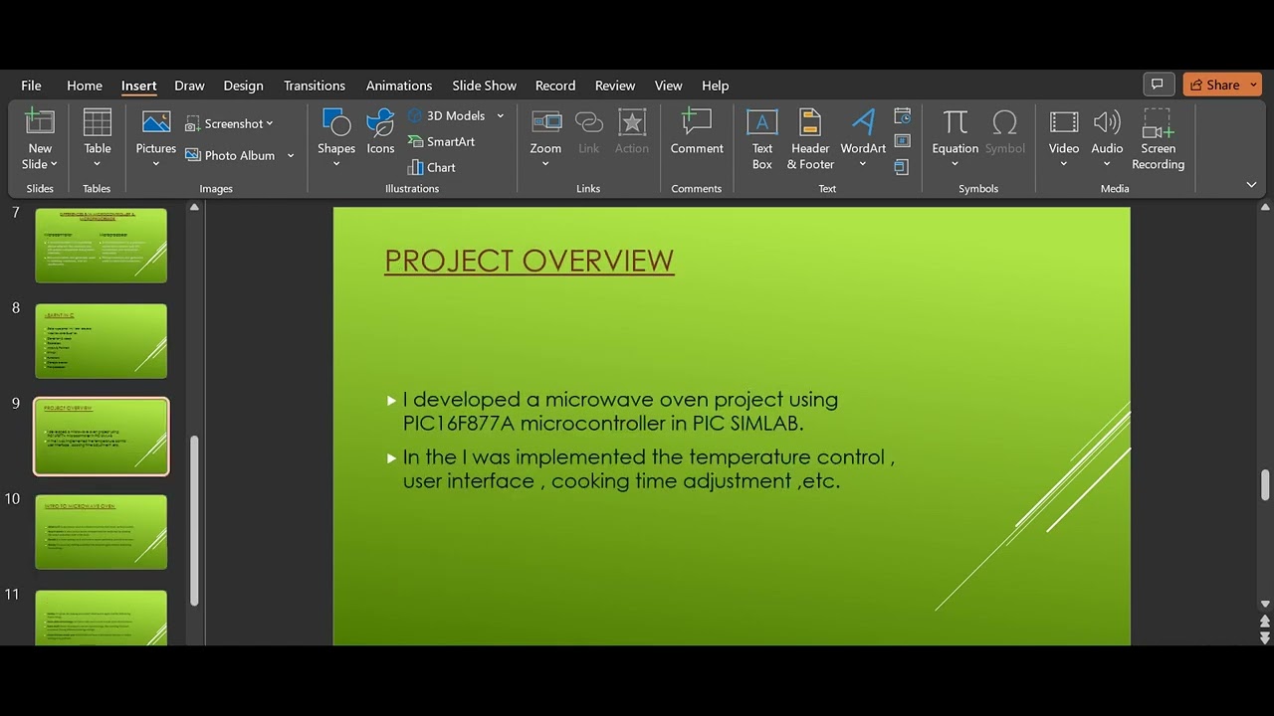1274x716 pixels.
Task: Open the Zoom options
Action: tap(545, 139)
